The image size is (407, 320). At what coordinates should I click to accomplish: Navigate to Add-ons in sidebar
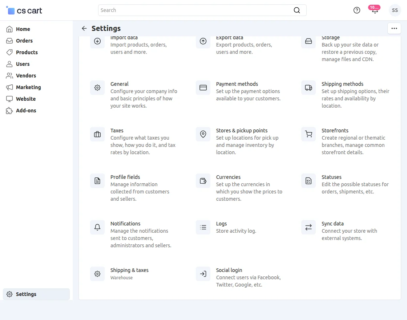[x=26, y=111]
